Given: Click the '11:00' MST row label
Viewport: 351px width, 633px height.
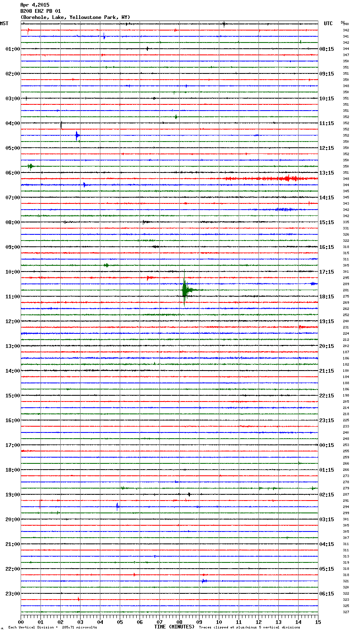Looking at the screenshot, I should coord(13,297).
